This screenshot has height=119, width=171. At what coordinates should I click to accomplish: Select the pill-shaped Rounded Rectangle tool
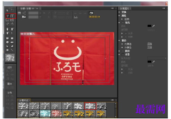[x=12, y=42]
